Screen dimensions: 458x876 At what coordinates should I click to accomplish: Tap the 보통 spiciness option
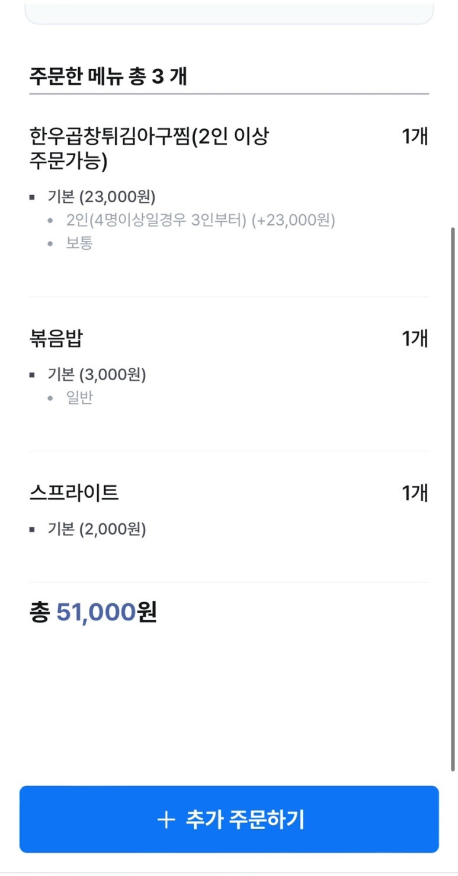(x=79, y=243)
